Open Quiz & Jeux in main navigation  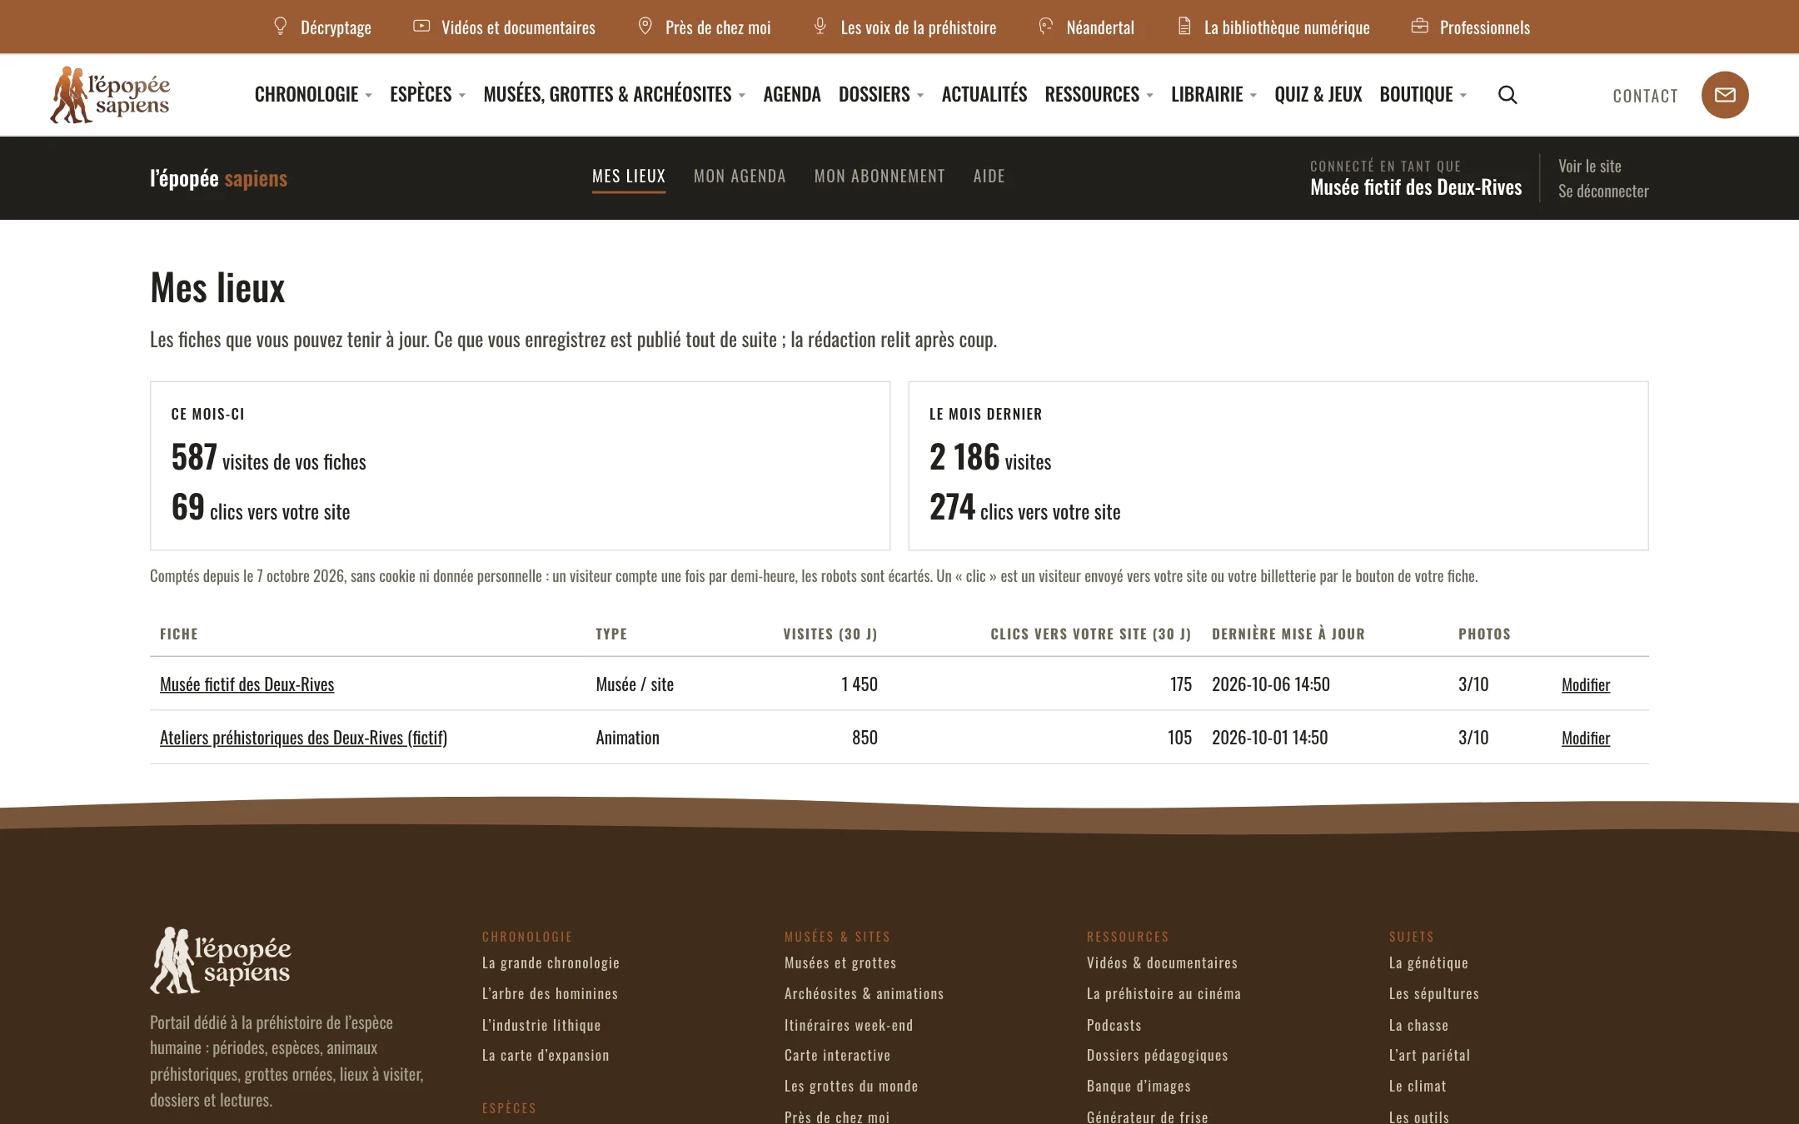tap(1318, 95)
